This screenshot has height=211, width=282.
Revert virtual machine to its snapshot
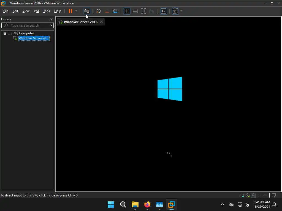(x=107, y=11)
